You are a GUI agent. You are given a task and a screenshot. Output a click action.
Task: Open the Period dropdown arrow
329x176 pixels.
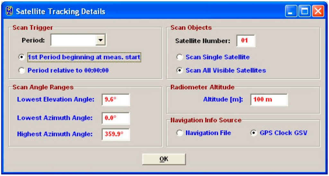point(101,40)
